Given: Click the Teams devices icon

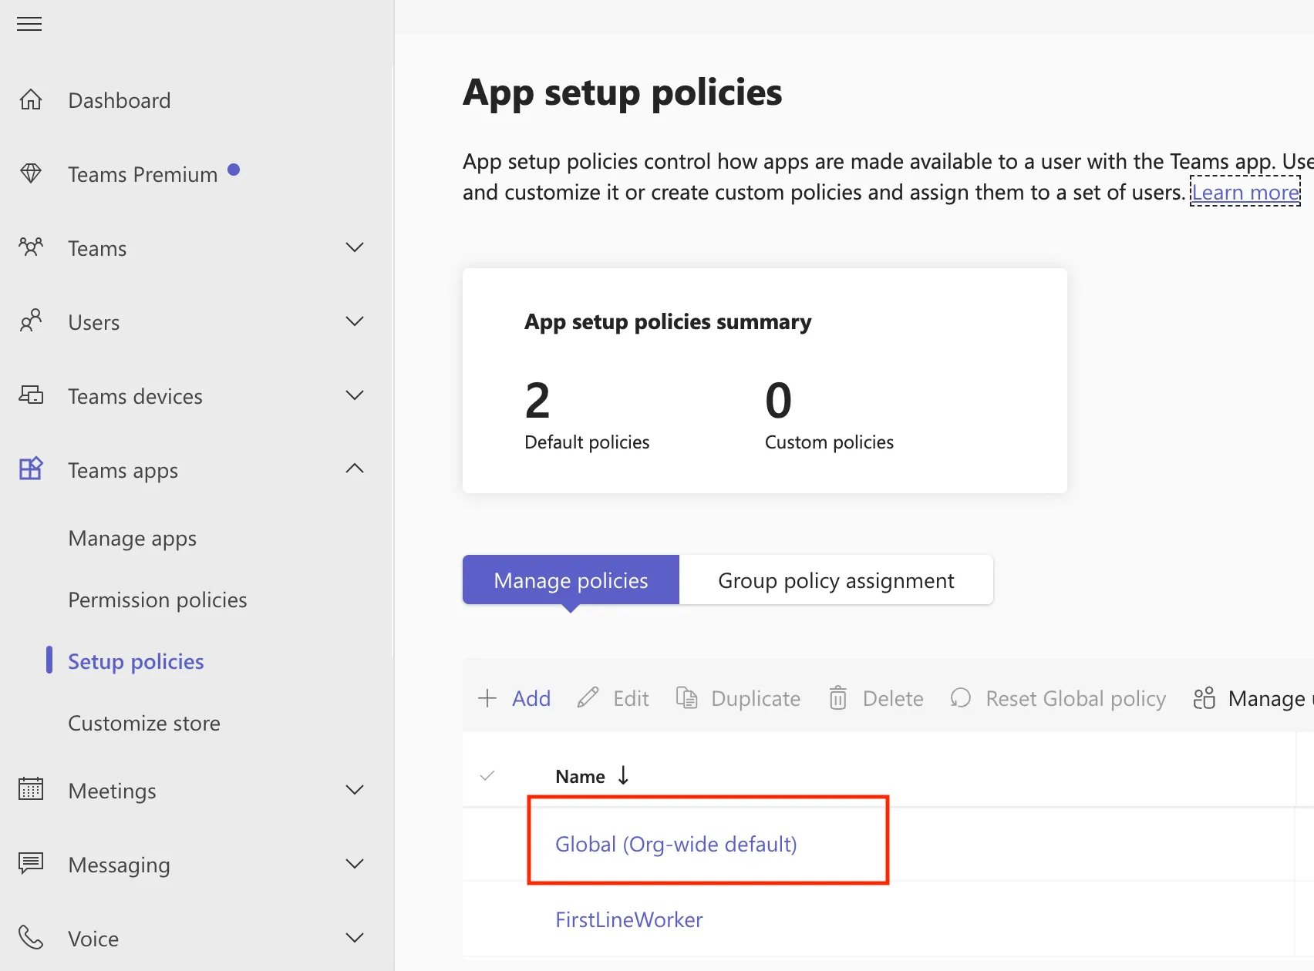Looking at the screenshot, I should (31, 395).
